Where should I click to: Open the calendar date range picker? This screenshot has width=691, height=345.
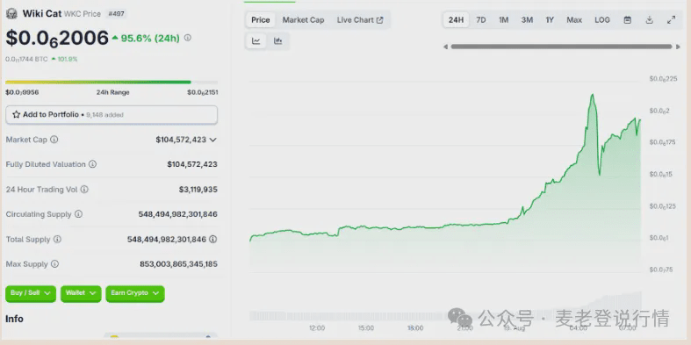pyautogui.click(x=628, y=20)
